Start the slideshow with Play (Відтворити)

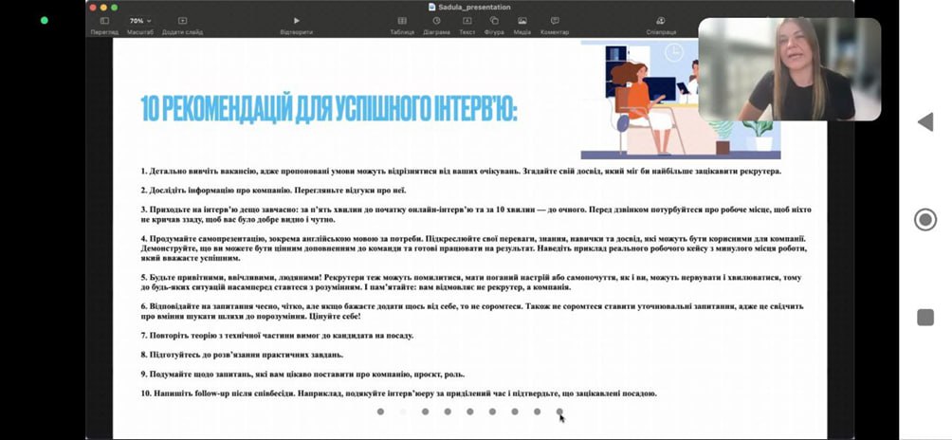click(x=296, y=21)
